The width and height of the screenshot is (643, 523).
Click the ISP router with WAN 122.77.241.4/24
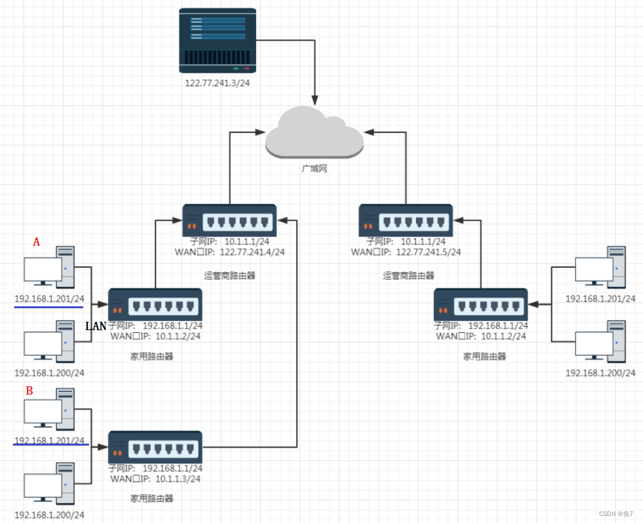[229, 221]
